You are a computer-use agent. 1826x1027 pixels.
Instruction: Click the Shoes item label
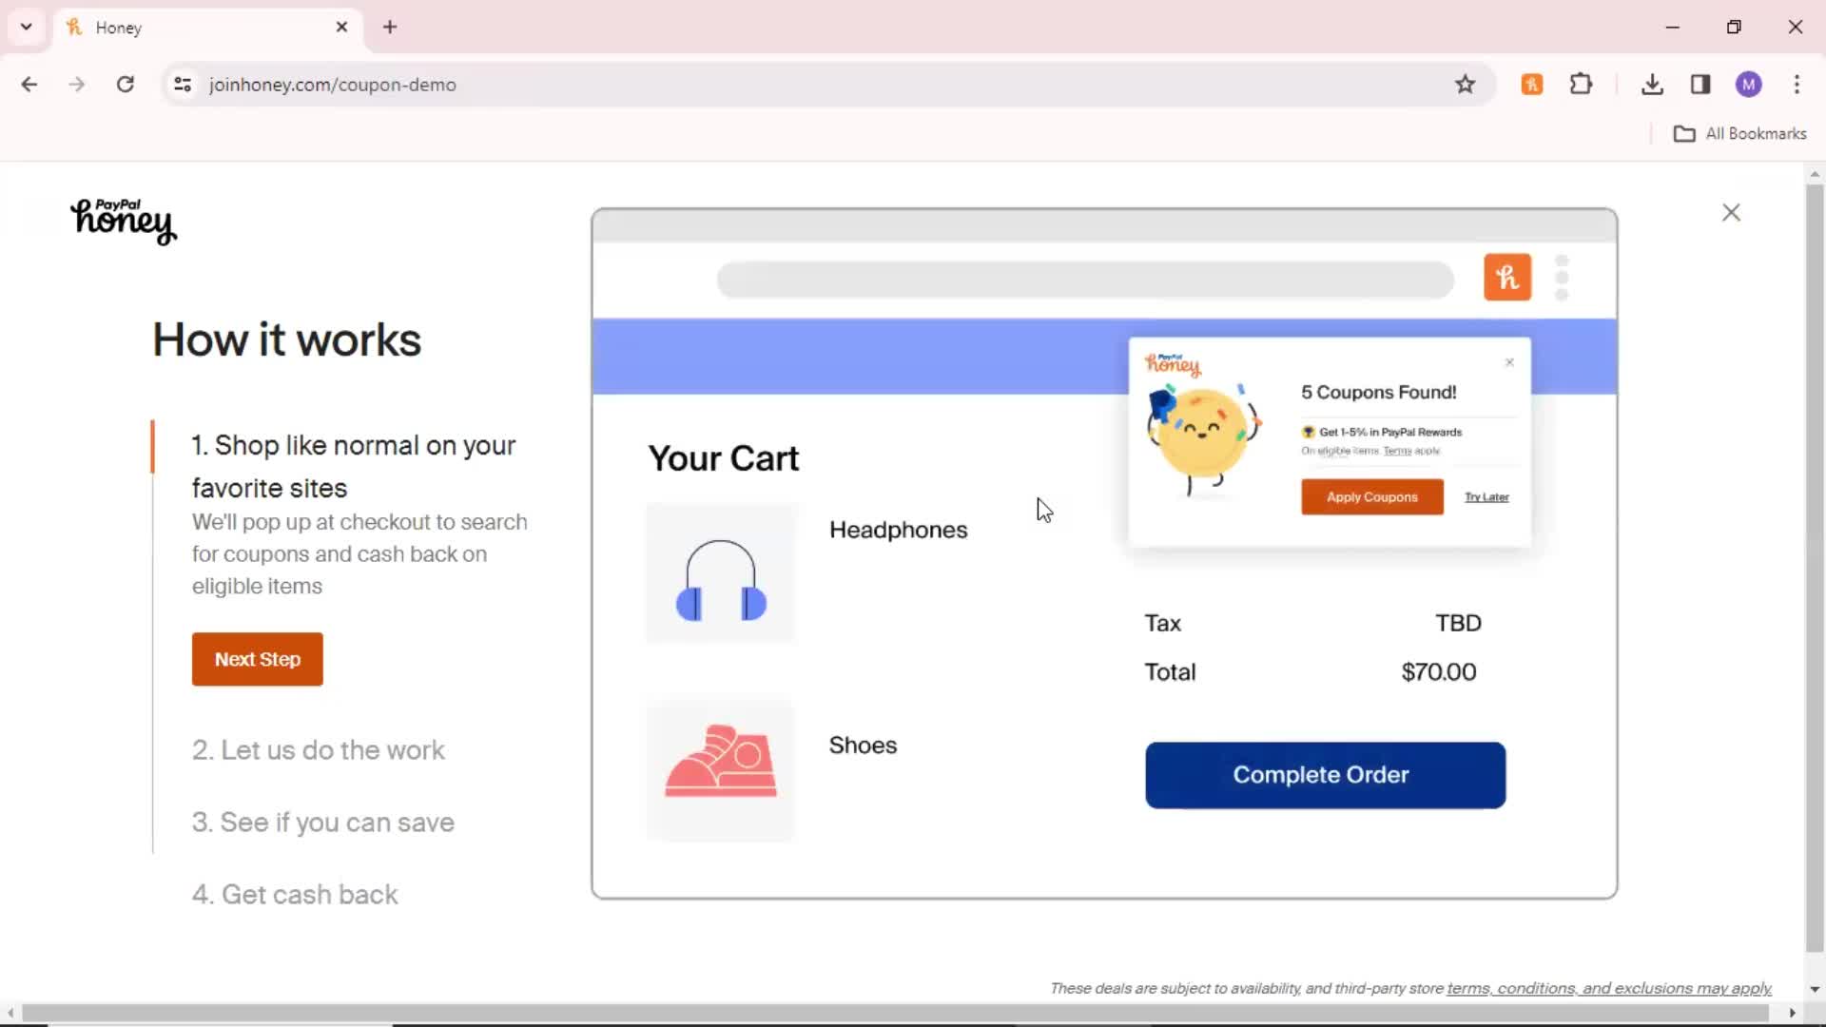863,746
